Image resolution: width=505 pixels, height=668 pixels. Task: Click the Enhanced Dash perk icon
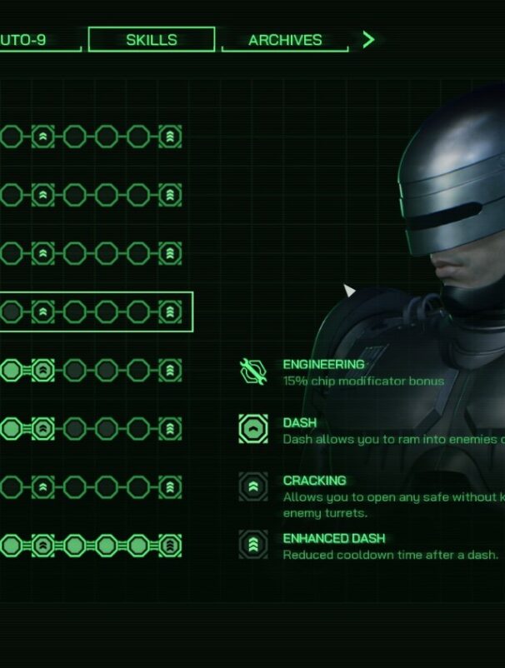click(253, 545)
